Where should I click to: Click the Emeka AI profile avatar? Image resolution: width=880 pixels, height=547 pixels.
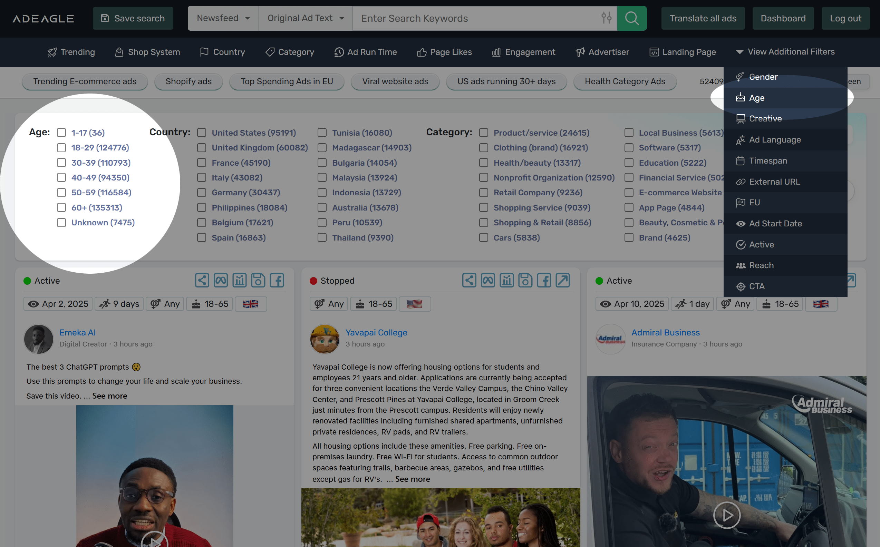click(x=39, y=339)
